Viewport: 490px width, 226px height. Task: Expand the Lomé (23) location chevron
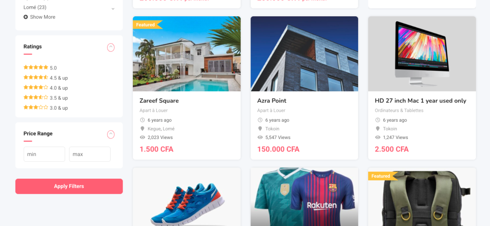pos(113,9)
